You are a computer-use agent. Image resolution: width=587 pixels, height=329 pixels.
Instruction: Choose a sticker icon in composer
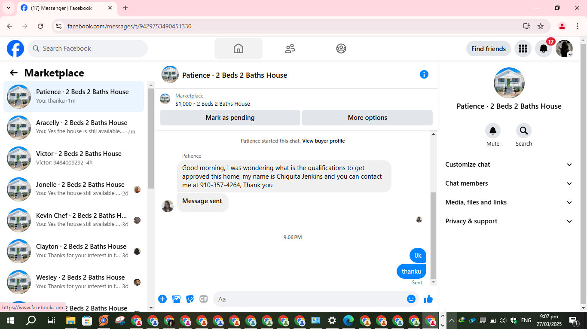(x=190, y=299)
